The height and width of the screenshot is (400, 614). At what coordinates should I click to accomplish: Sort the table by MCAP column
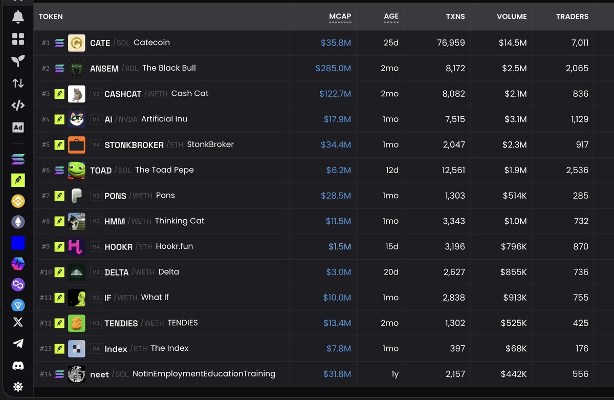pyautogui.click(x=340, y=16)
